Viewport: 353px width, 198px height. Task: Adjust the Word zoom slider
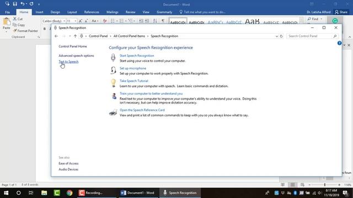coord(325,185)
